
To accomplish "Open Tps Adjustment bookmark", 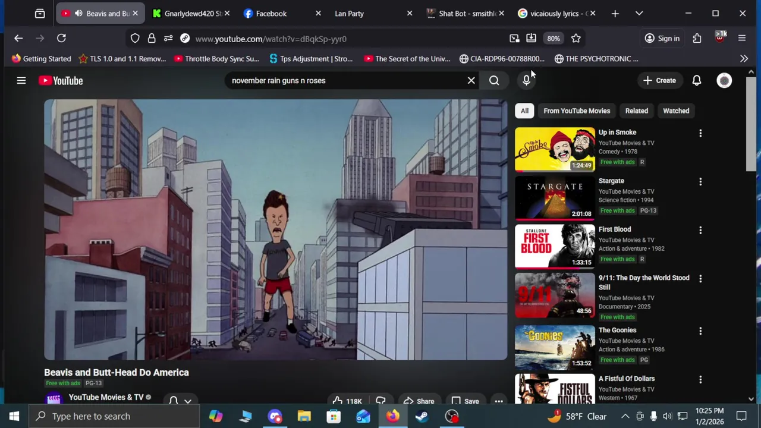I will pos(311,59).
